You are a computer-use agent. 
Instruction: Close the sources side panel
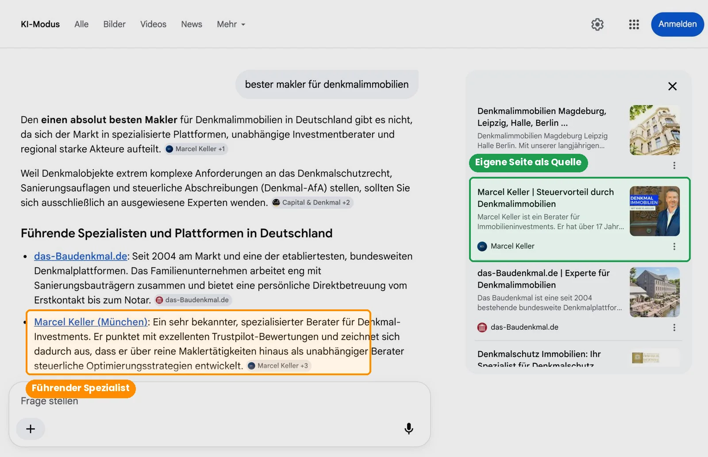(x=673, y=86)
